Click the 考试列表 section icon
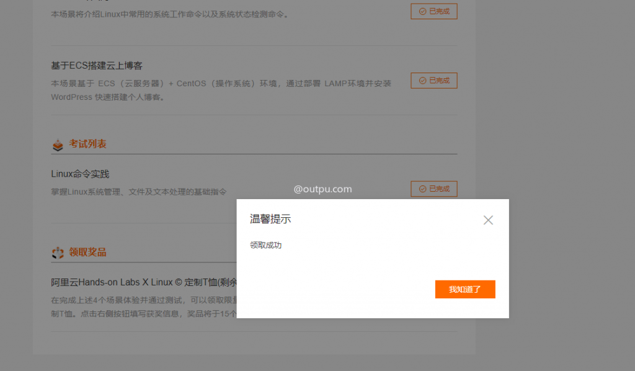Image resolution: width=635 pixels, height=371 pixels. (x=58, y=145)
